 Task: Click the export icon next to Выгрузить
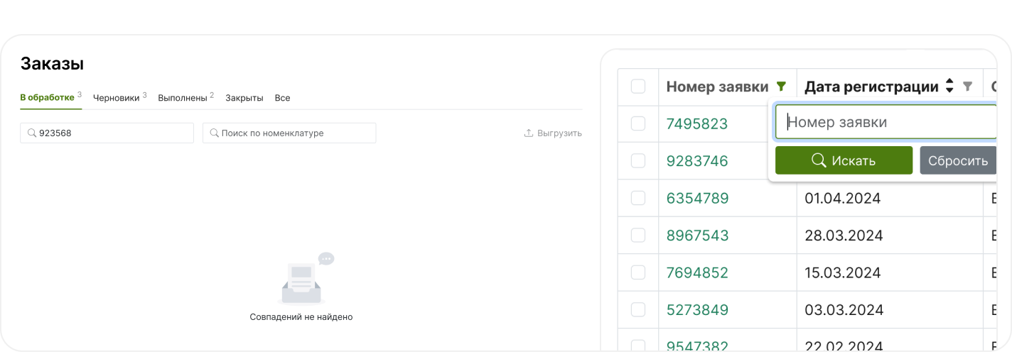tap(529, 133)
